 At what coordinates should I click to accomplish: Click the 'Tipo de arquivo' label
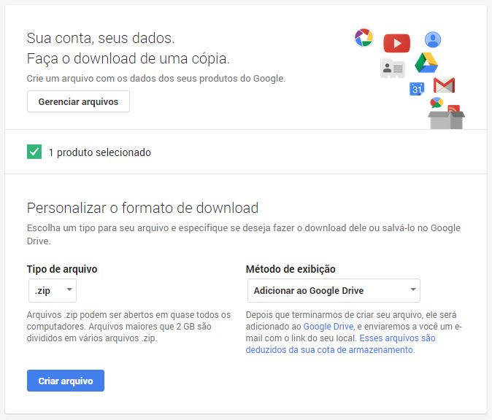62,269
